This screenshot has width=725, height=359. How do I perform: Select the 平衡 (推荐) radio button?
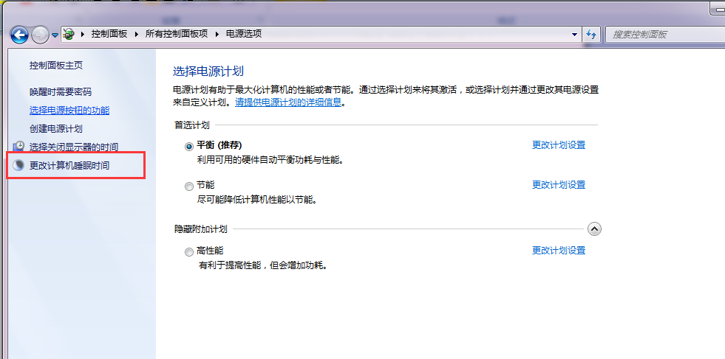[188, 146]
